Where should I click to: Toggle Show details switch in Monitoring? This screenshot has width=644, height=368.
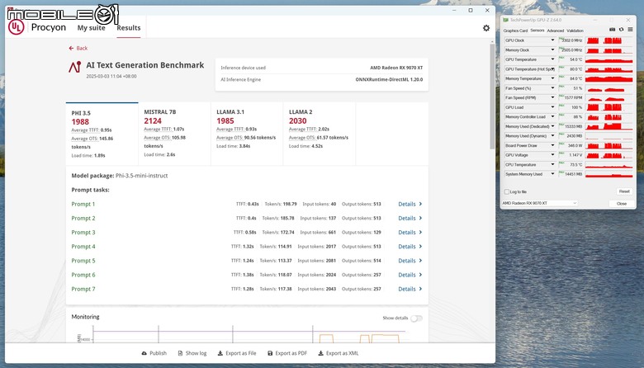(416, 318)
